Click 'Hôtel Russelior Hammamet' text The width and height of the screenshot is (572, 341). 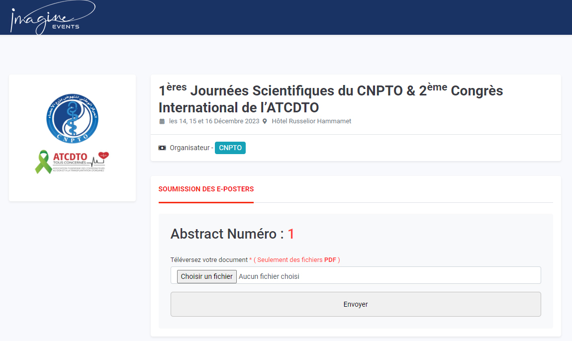click(x=311, y=121)
